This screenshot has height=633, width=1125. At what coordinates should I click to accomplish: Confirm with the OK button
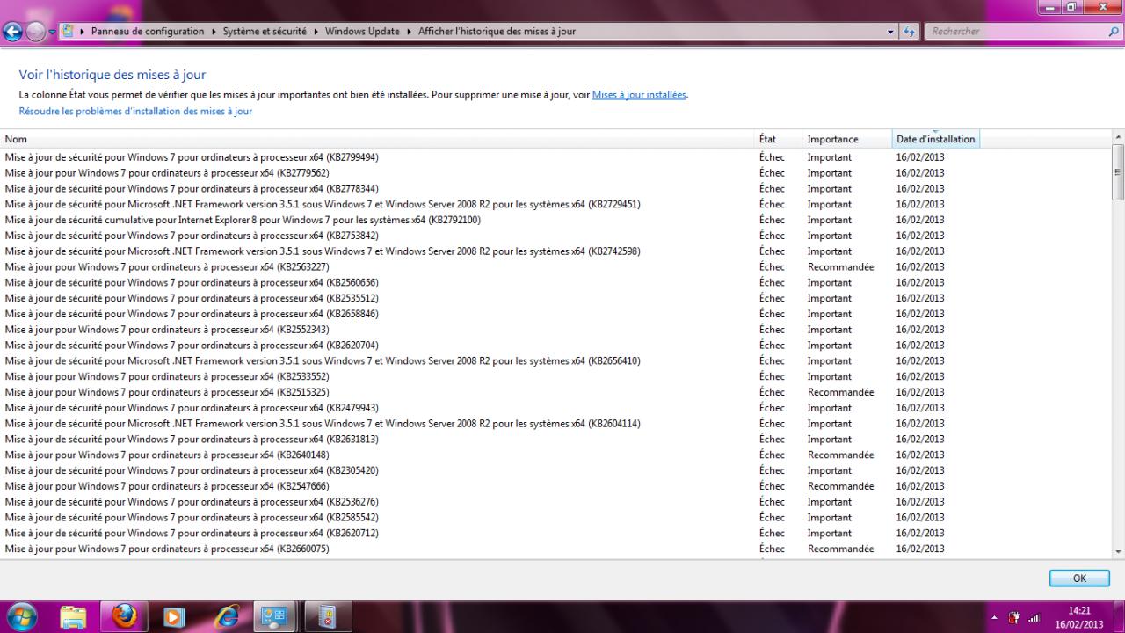pos(1079,578)
